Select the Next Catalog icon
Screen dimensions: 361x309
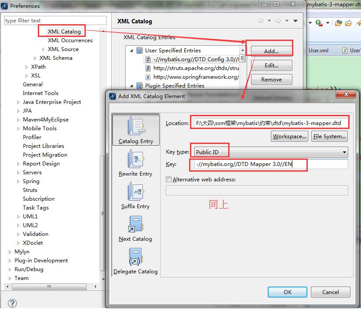(135, 224)
